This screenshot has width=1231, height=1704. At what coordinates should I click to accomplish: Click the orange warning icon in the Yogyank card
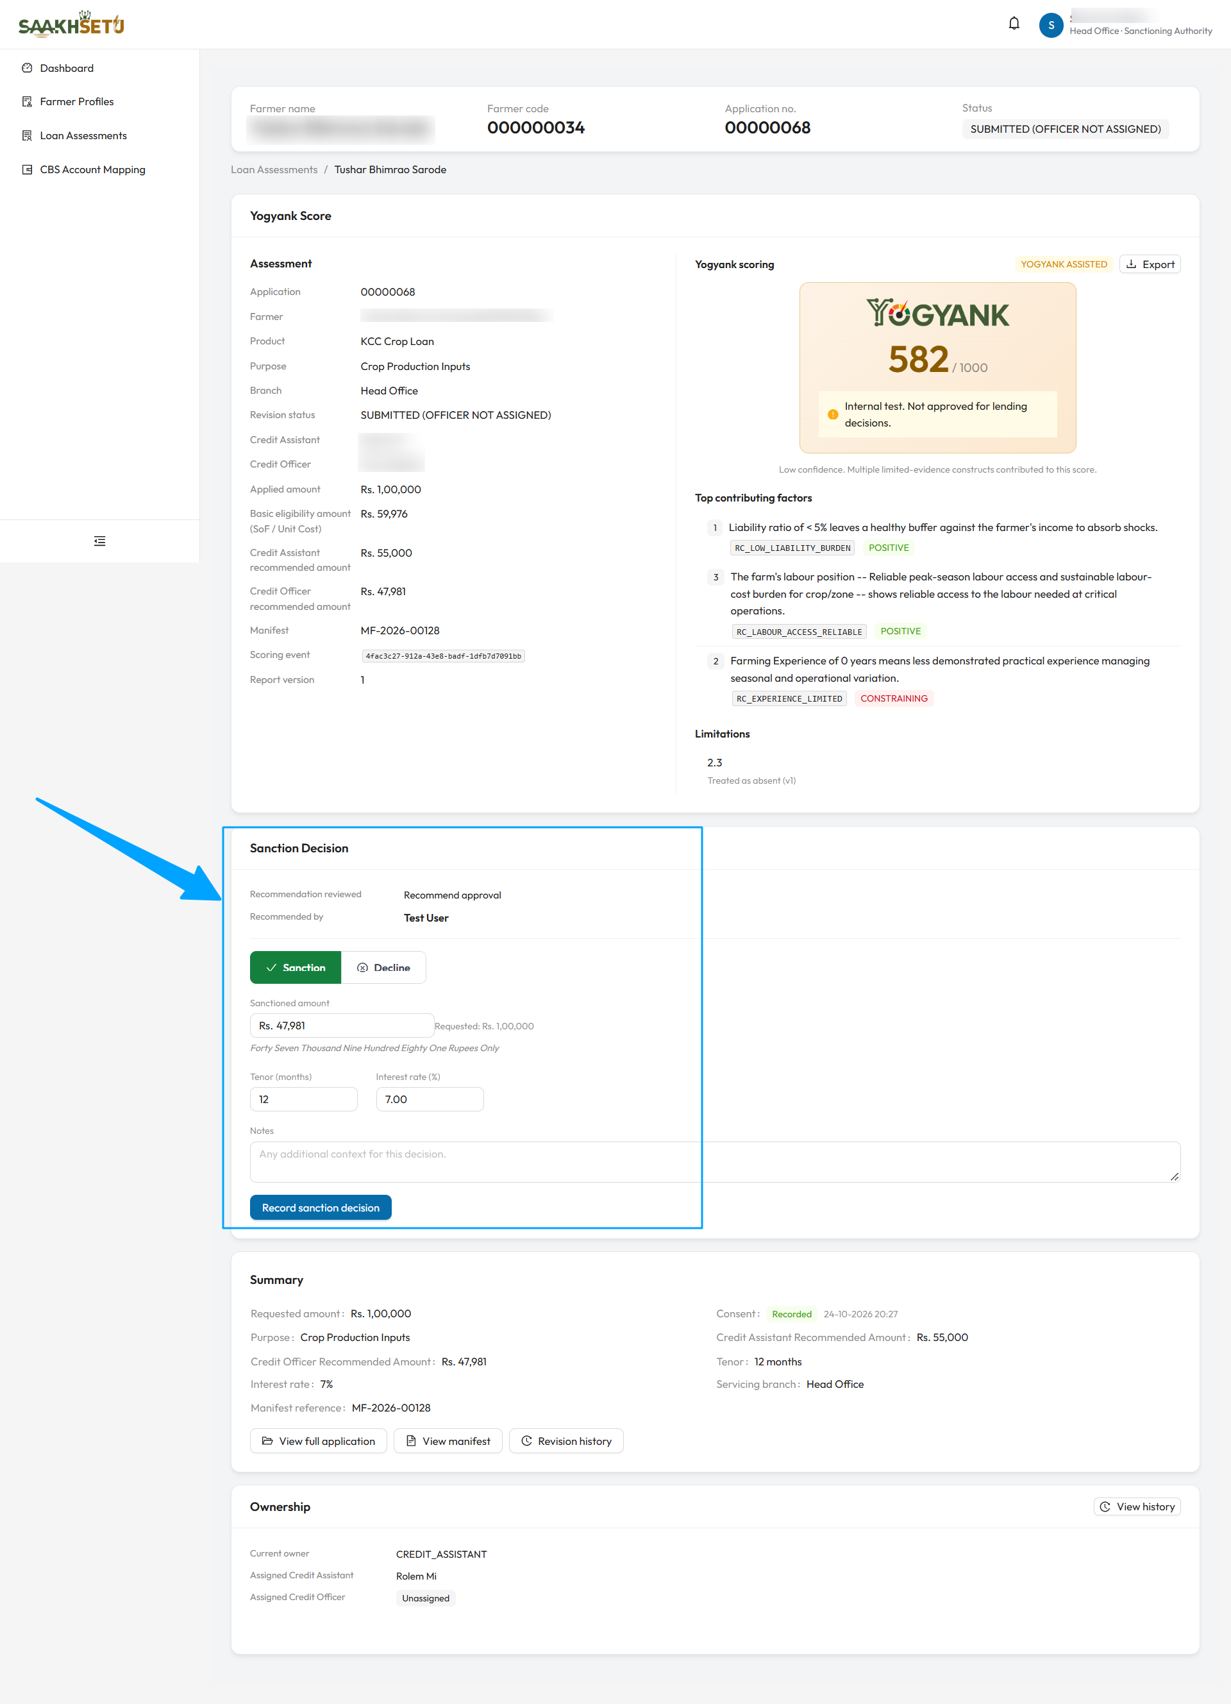click(832, 415)
